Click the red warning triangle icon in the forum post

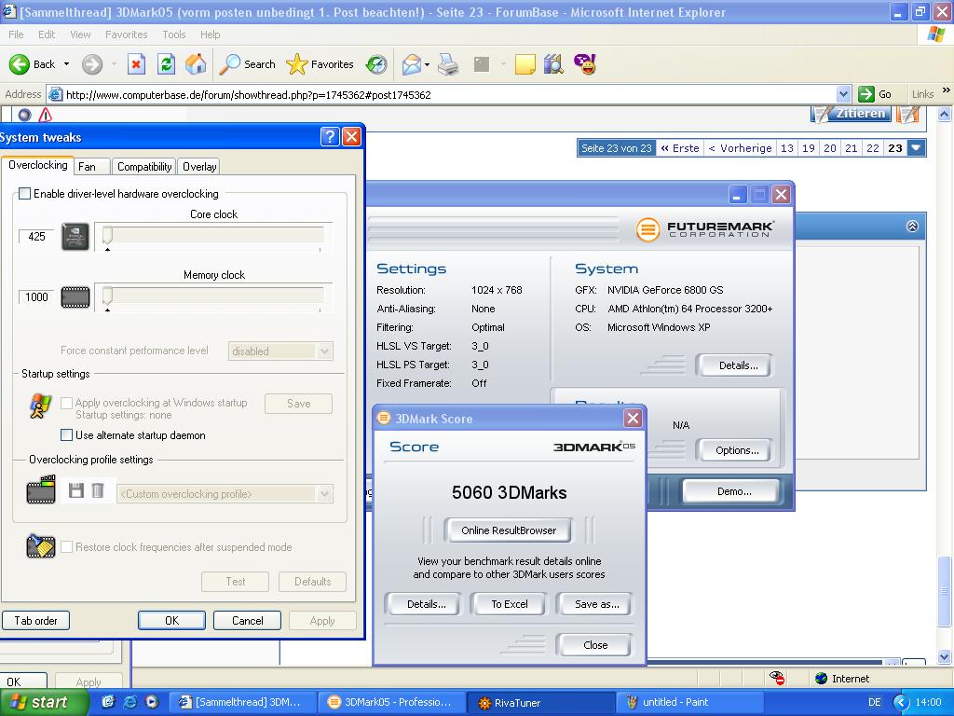coord(46,115)
